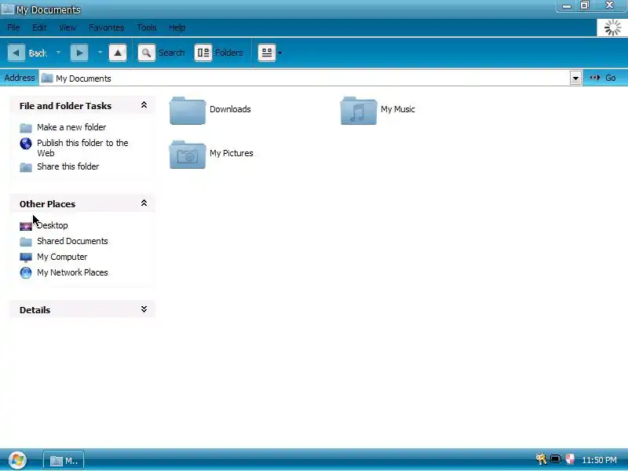Go to Shared Documents link
Screen dimensions: 628x471
click(72, 241)
